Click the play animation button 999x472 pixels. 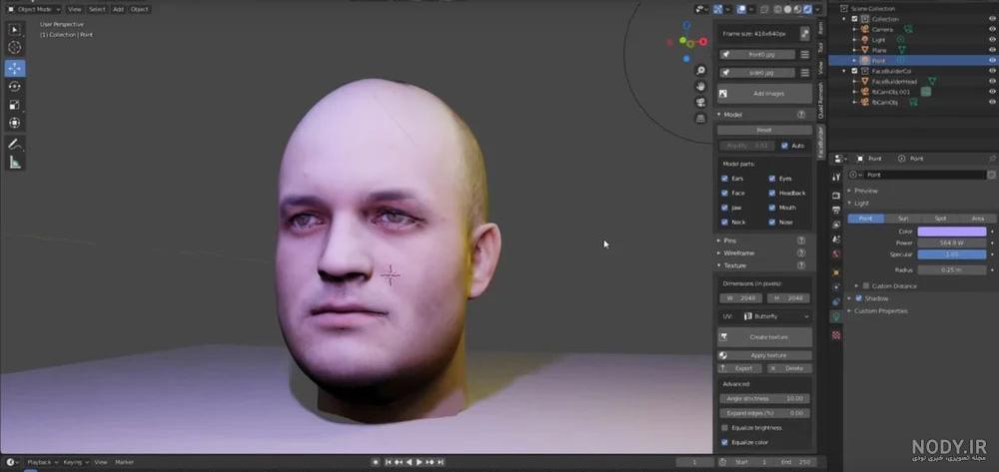coord(420,462)
